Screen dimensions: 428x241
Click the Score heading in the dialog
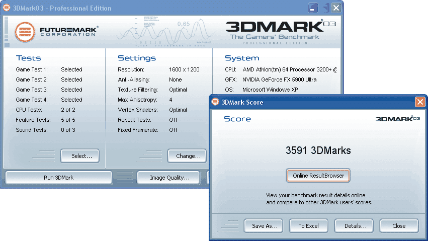[237, 119]
